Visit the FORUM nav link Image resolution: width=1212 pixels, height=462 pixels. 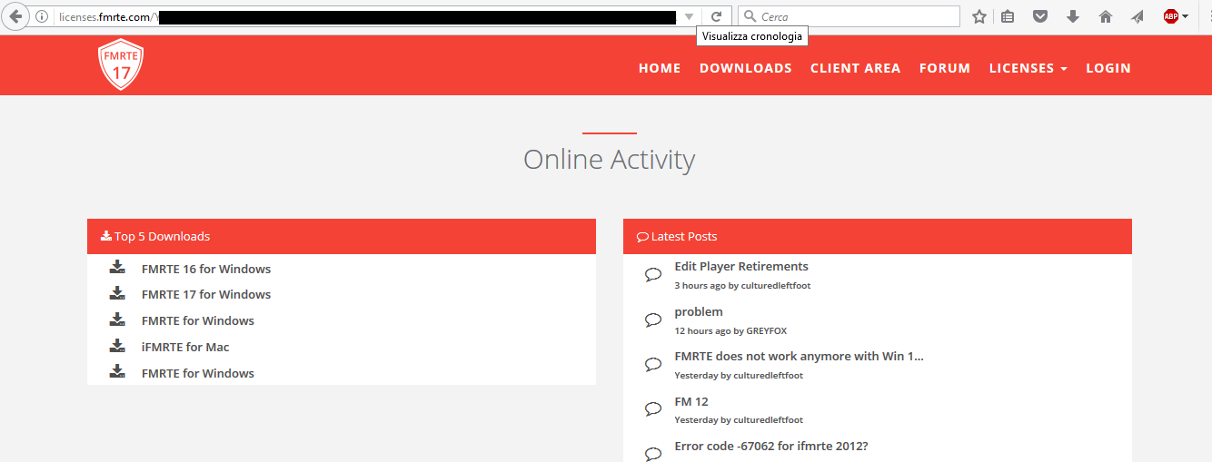(945, 68)
